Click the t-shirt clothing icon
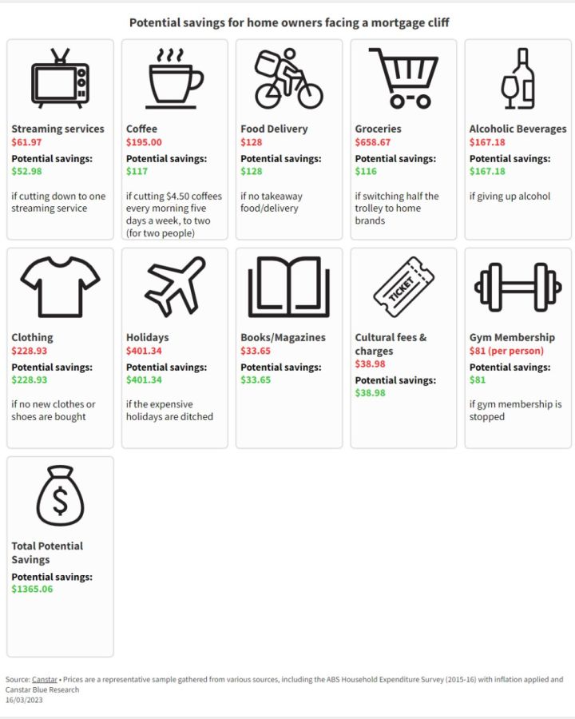Screen dimensions: 575x719 (60, 287)
